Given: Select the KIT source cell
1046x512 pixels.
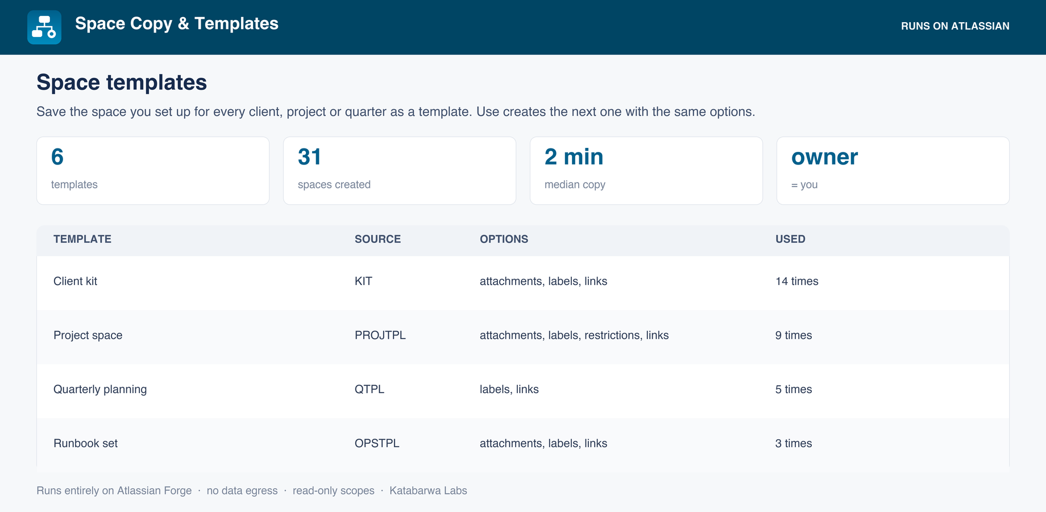Looking at the screenshot, I should tap(363, 281).
